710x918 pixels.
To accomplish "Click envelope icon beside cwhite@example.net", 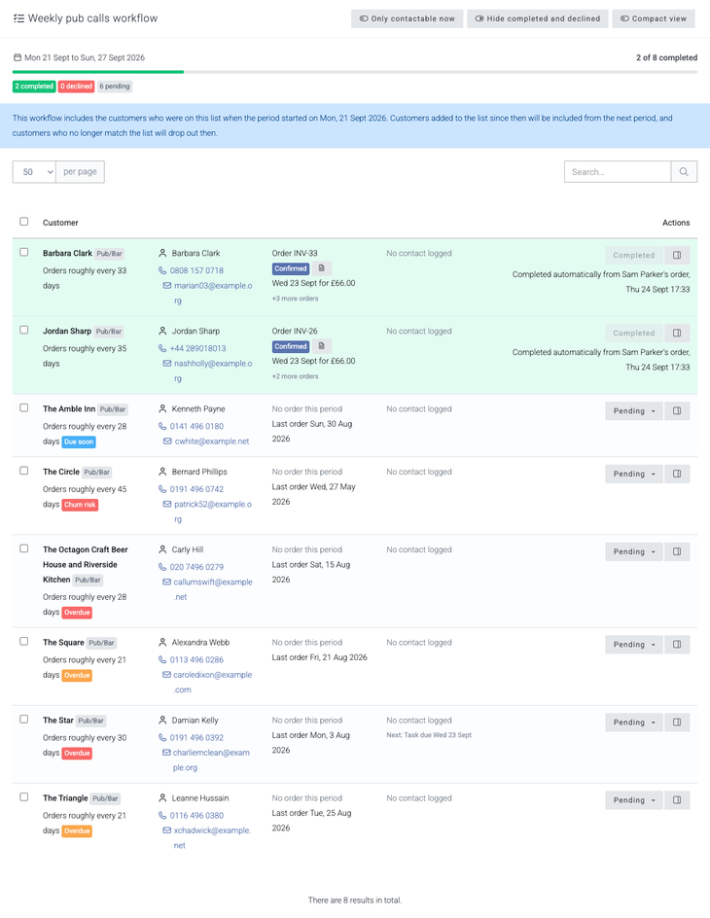I will (167, 441).
